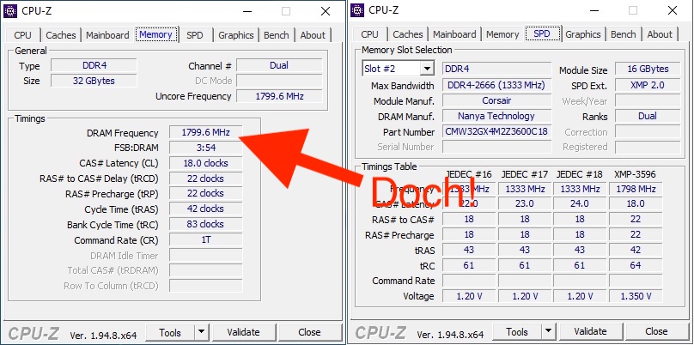Click CPU-Z app icon in left window title bar

[x=10, y=10]
